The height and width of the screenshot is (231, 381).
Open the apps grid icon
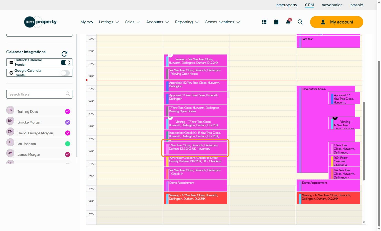(264, 22)
